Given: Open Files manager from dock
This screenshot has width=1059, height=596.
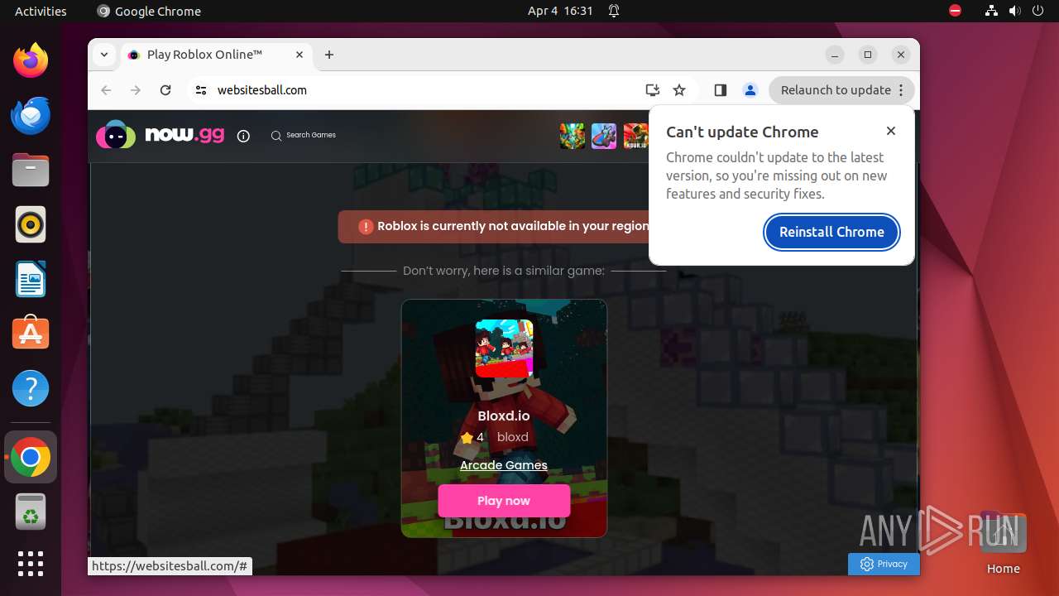Looking at the screenshot, I should click(31, 170).
